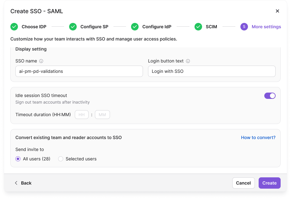Close the Create SSO dialog
This screenshot has height=199, width=291.
coord(277,11)
